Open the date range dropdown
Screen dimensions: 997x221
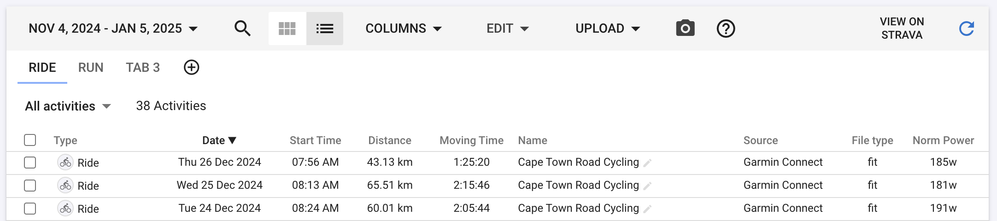point(113,29)
